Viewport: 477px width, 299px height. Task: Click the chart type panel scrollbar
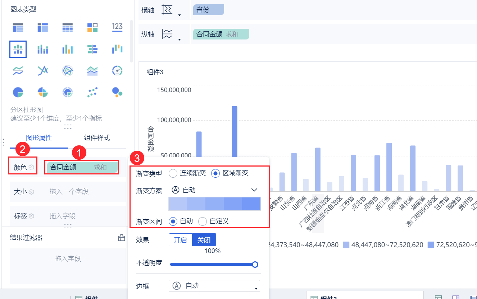click(131, 41)
